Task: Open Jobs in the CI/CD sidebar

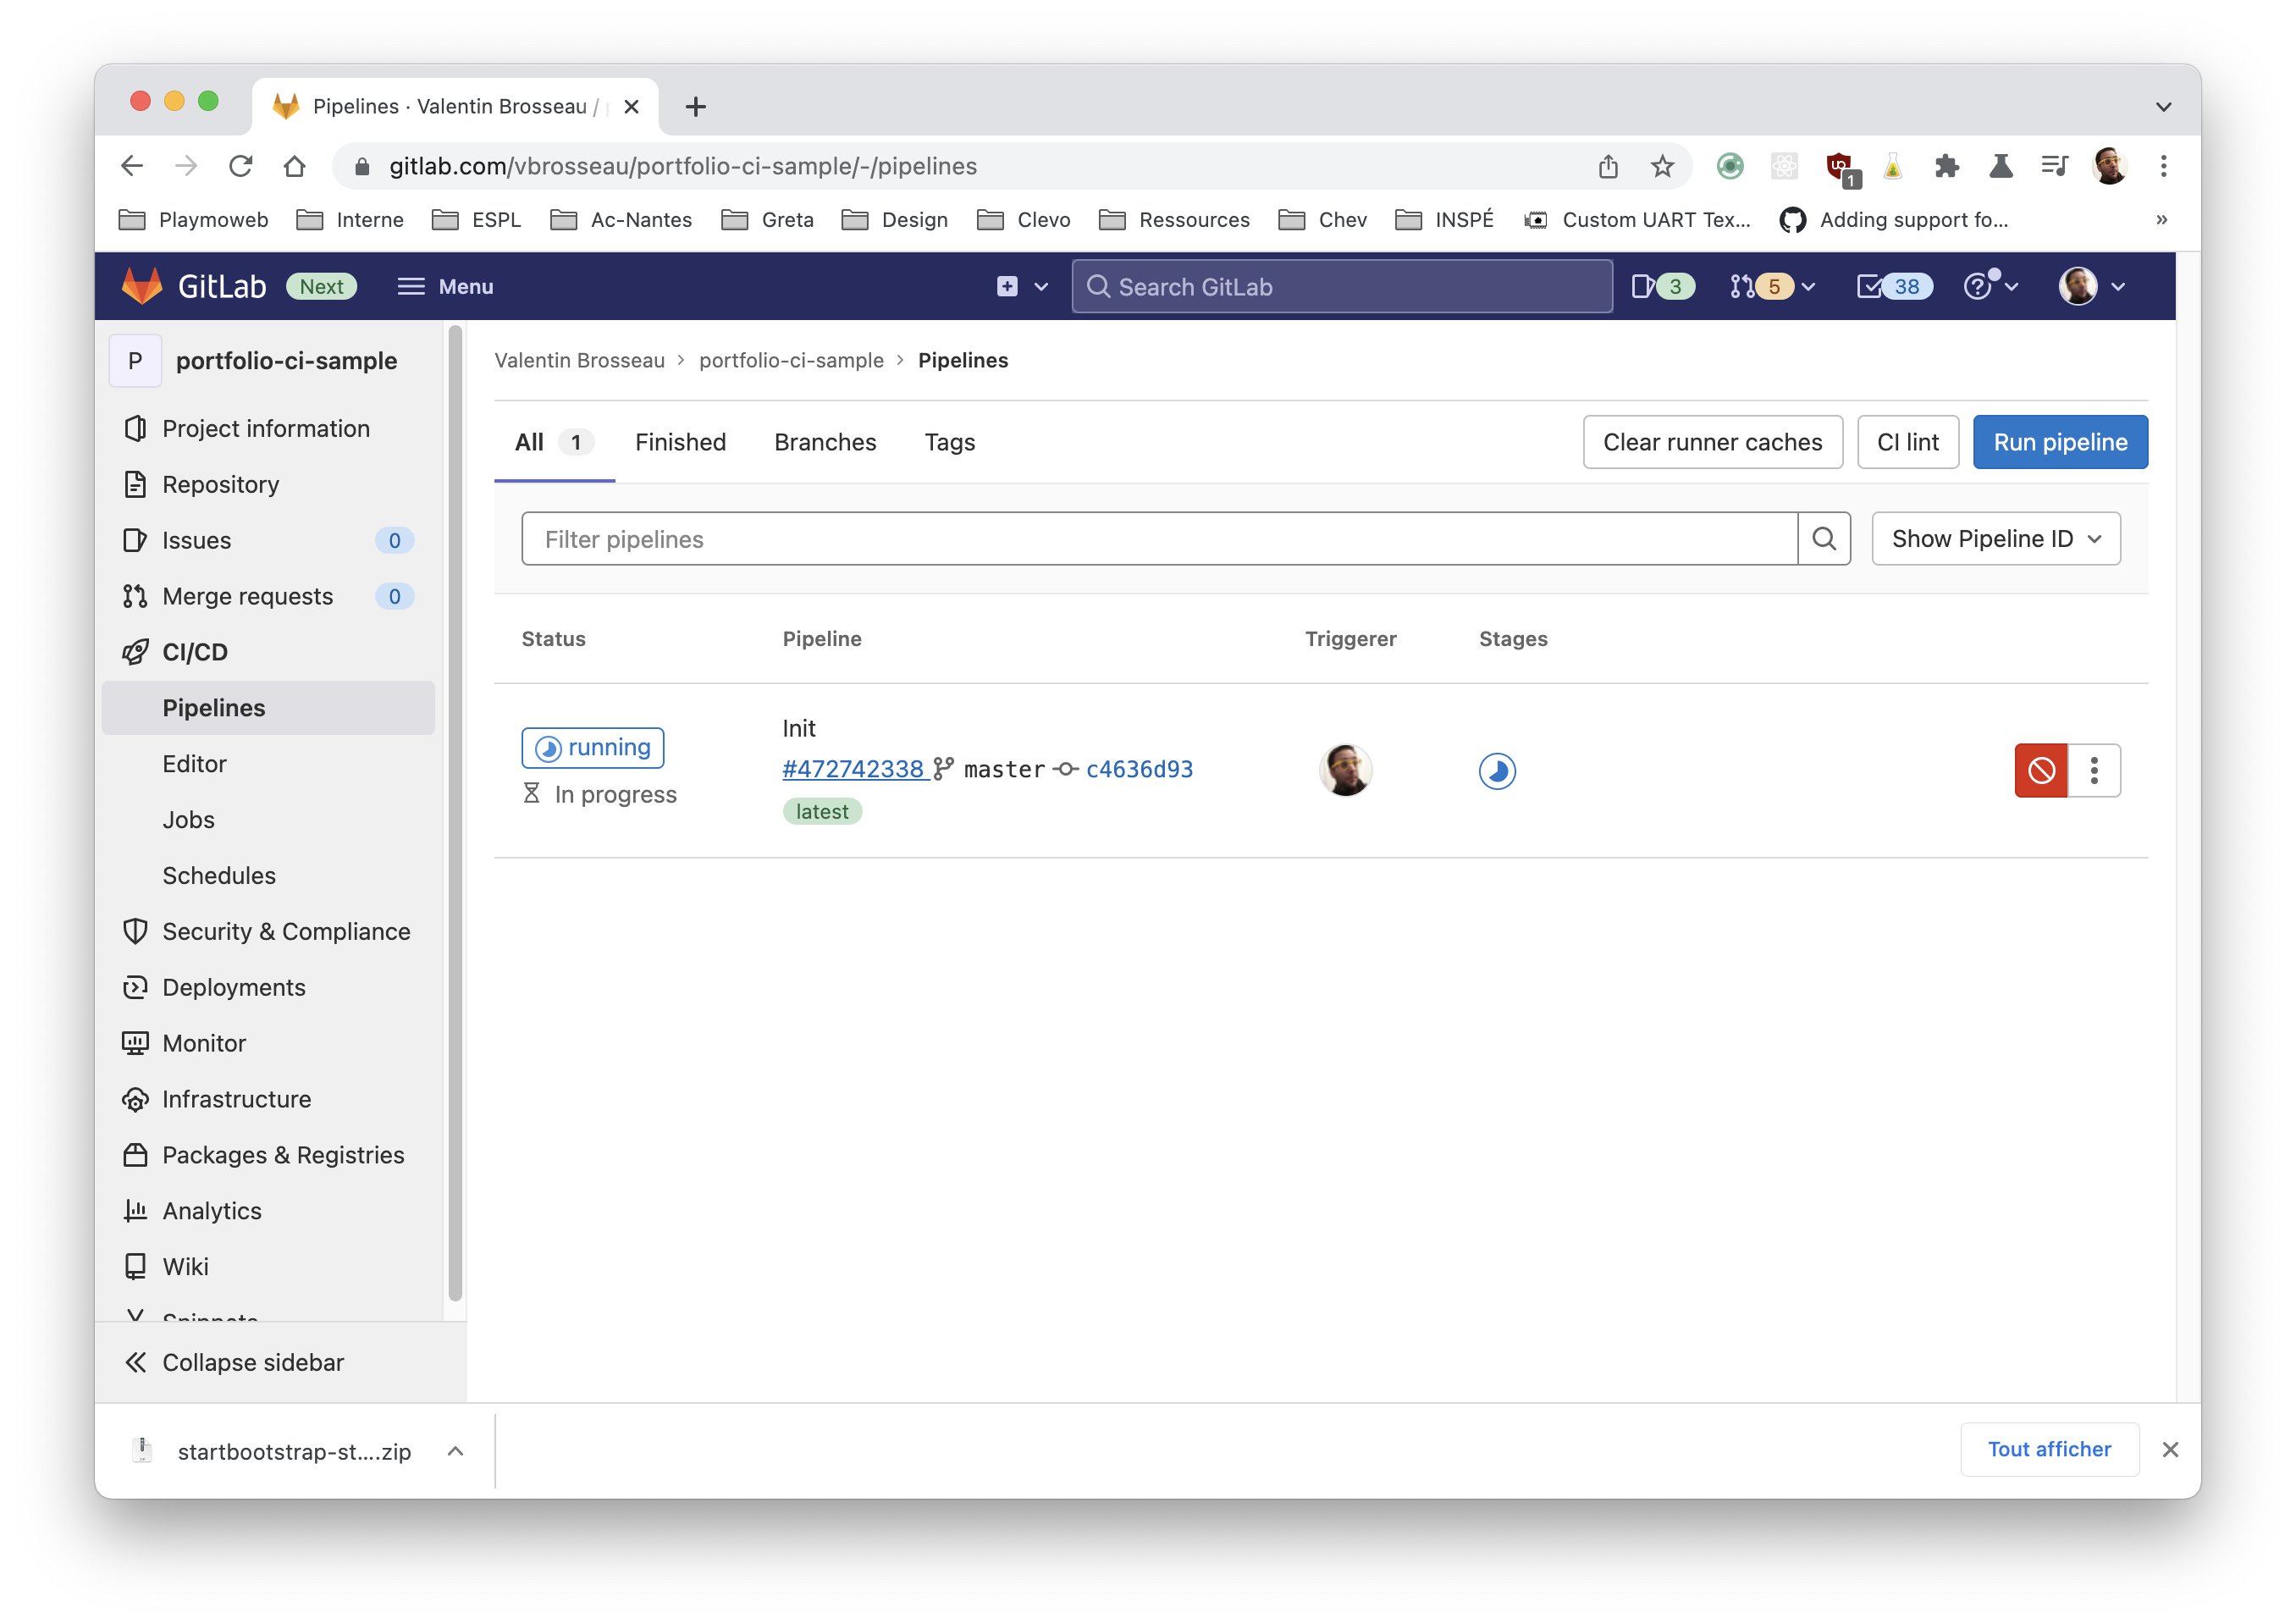Action: [188, 819]
